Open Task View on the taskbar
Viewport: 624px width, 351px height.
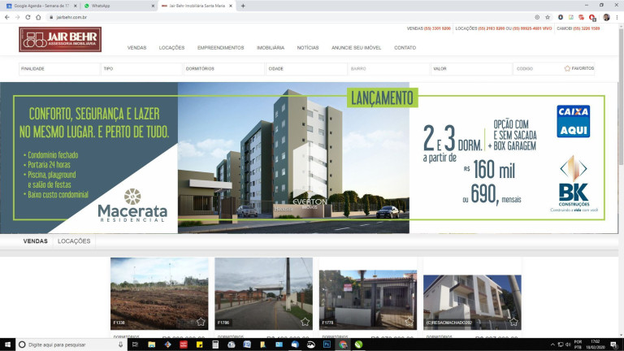coord(135,344)
